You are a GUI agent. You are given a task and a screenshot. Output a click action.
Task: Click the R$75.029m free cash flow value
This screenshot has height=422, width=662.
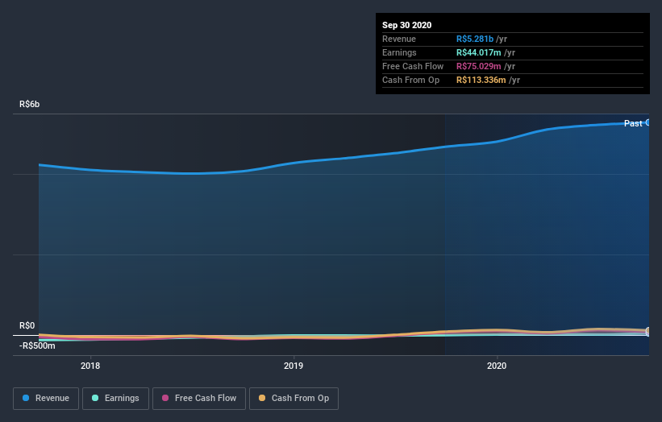(478, 66)
